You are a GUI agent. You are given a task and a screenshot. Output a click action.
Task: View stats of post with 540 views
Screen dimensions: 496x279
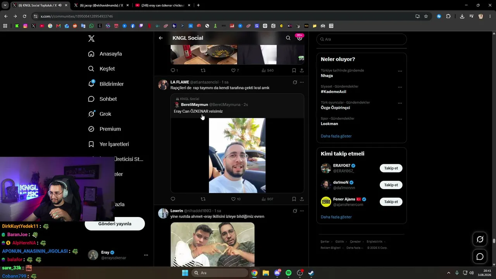click(x=267, y=70)
